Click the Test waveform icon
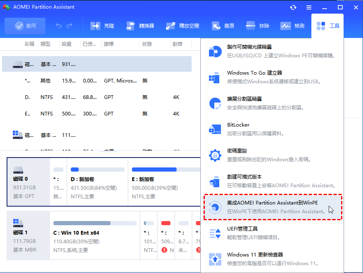Screen dimensions: 363x273 tap(285, 26)
